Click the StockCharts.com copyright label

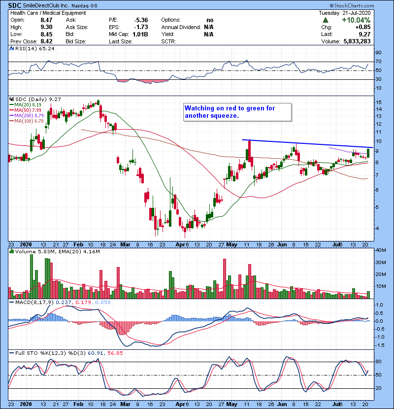(352, 5)
